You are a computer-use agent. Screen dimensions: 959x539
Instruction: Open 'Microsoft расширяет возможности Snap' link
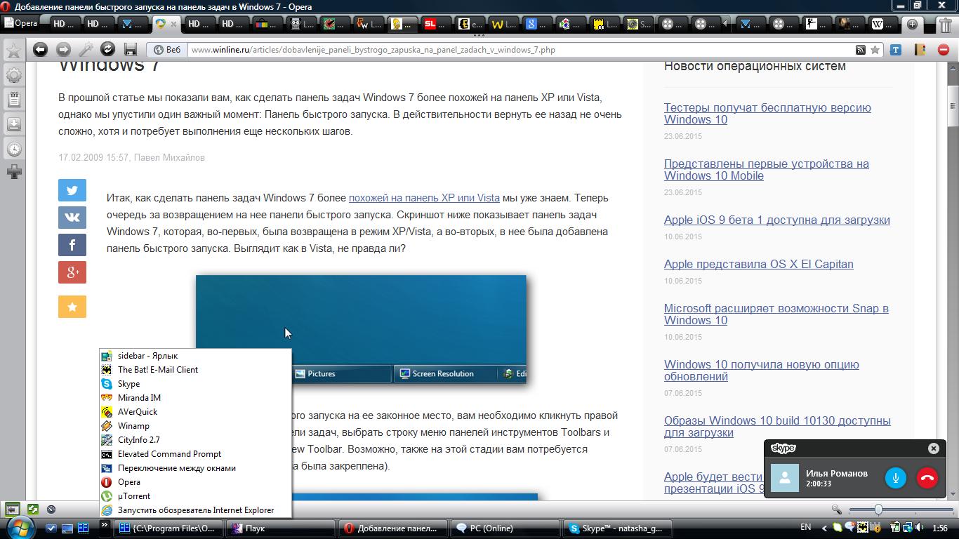pyautogui.click(x=776, y=314)
